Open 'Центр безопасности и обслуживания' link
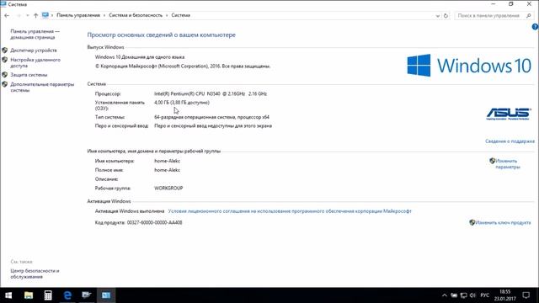 coord(35,274)
